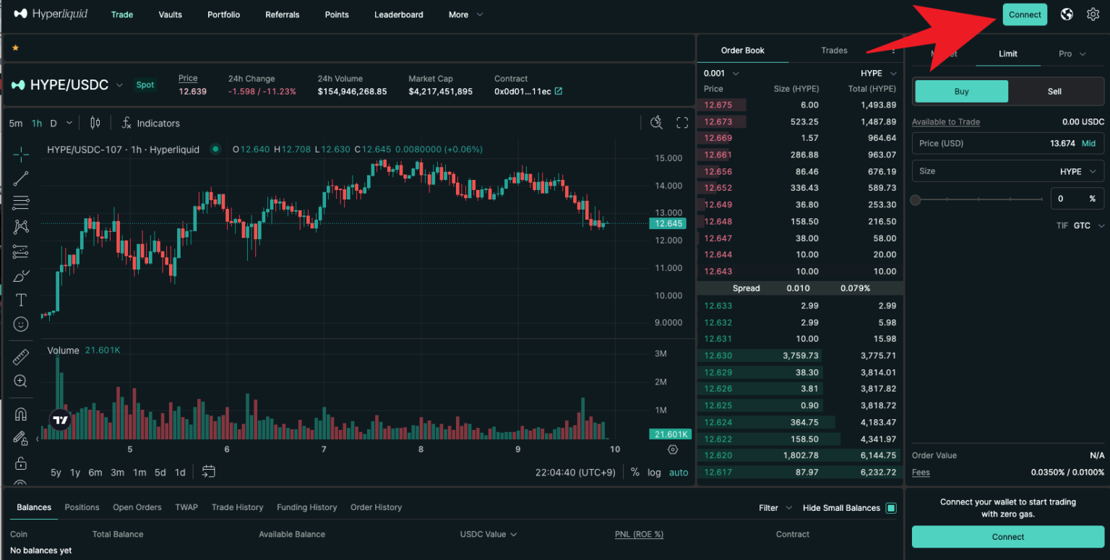The height and width of the screenshot is (560, 1110).
Task: Open the emoji sticker tool
Action: pyautogui.click(x=20, y=324)
